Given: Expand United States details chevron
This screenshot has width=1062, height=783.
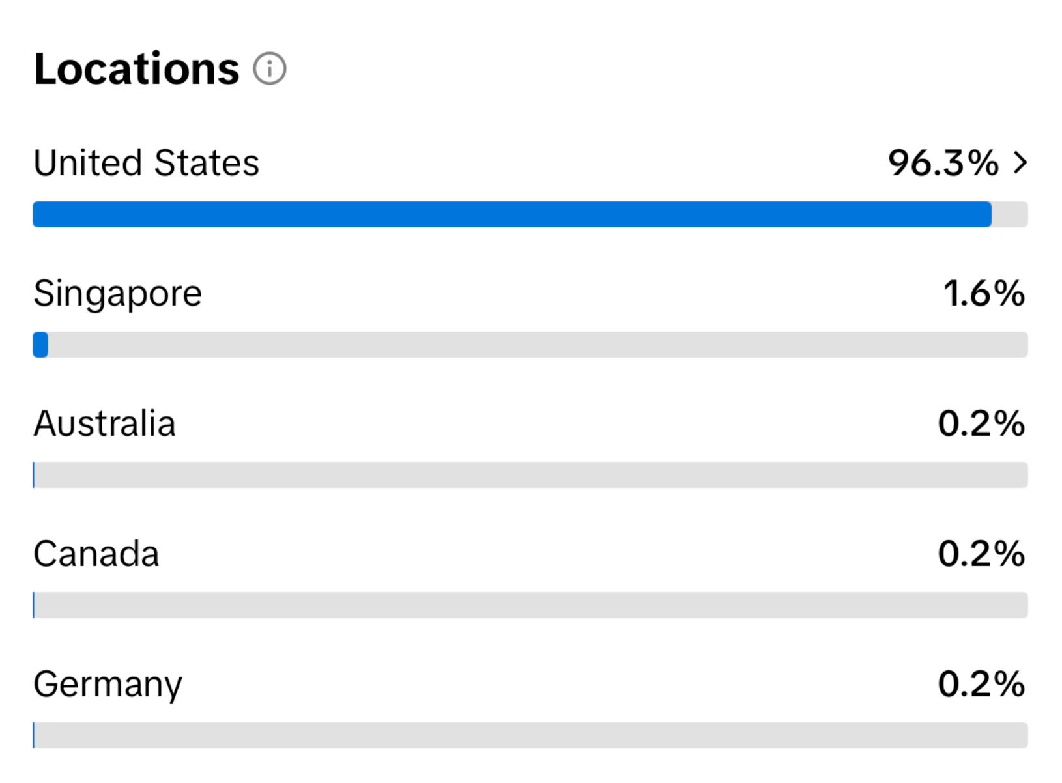Looking at the screenshot, I should (x=1020, y=162).
